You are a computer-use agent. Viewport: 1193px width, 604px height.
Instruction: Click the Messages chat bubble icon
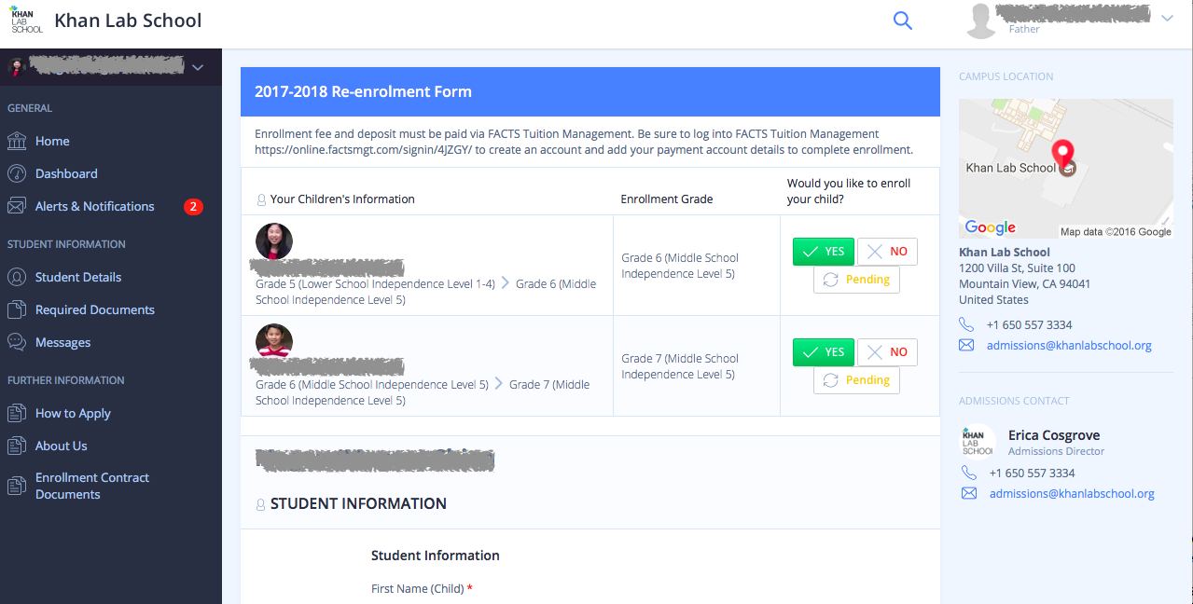coord(17,342)
